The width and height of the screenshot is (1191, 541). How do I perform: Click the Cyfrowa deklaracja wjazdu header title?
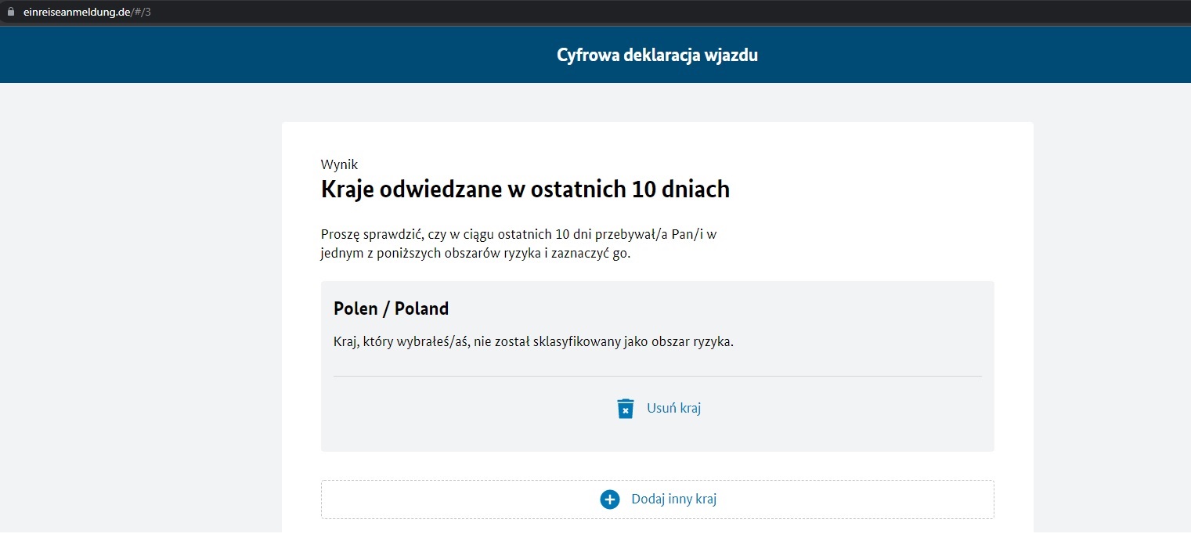(x=657, y=56)
